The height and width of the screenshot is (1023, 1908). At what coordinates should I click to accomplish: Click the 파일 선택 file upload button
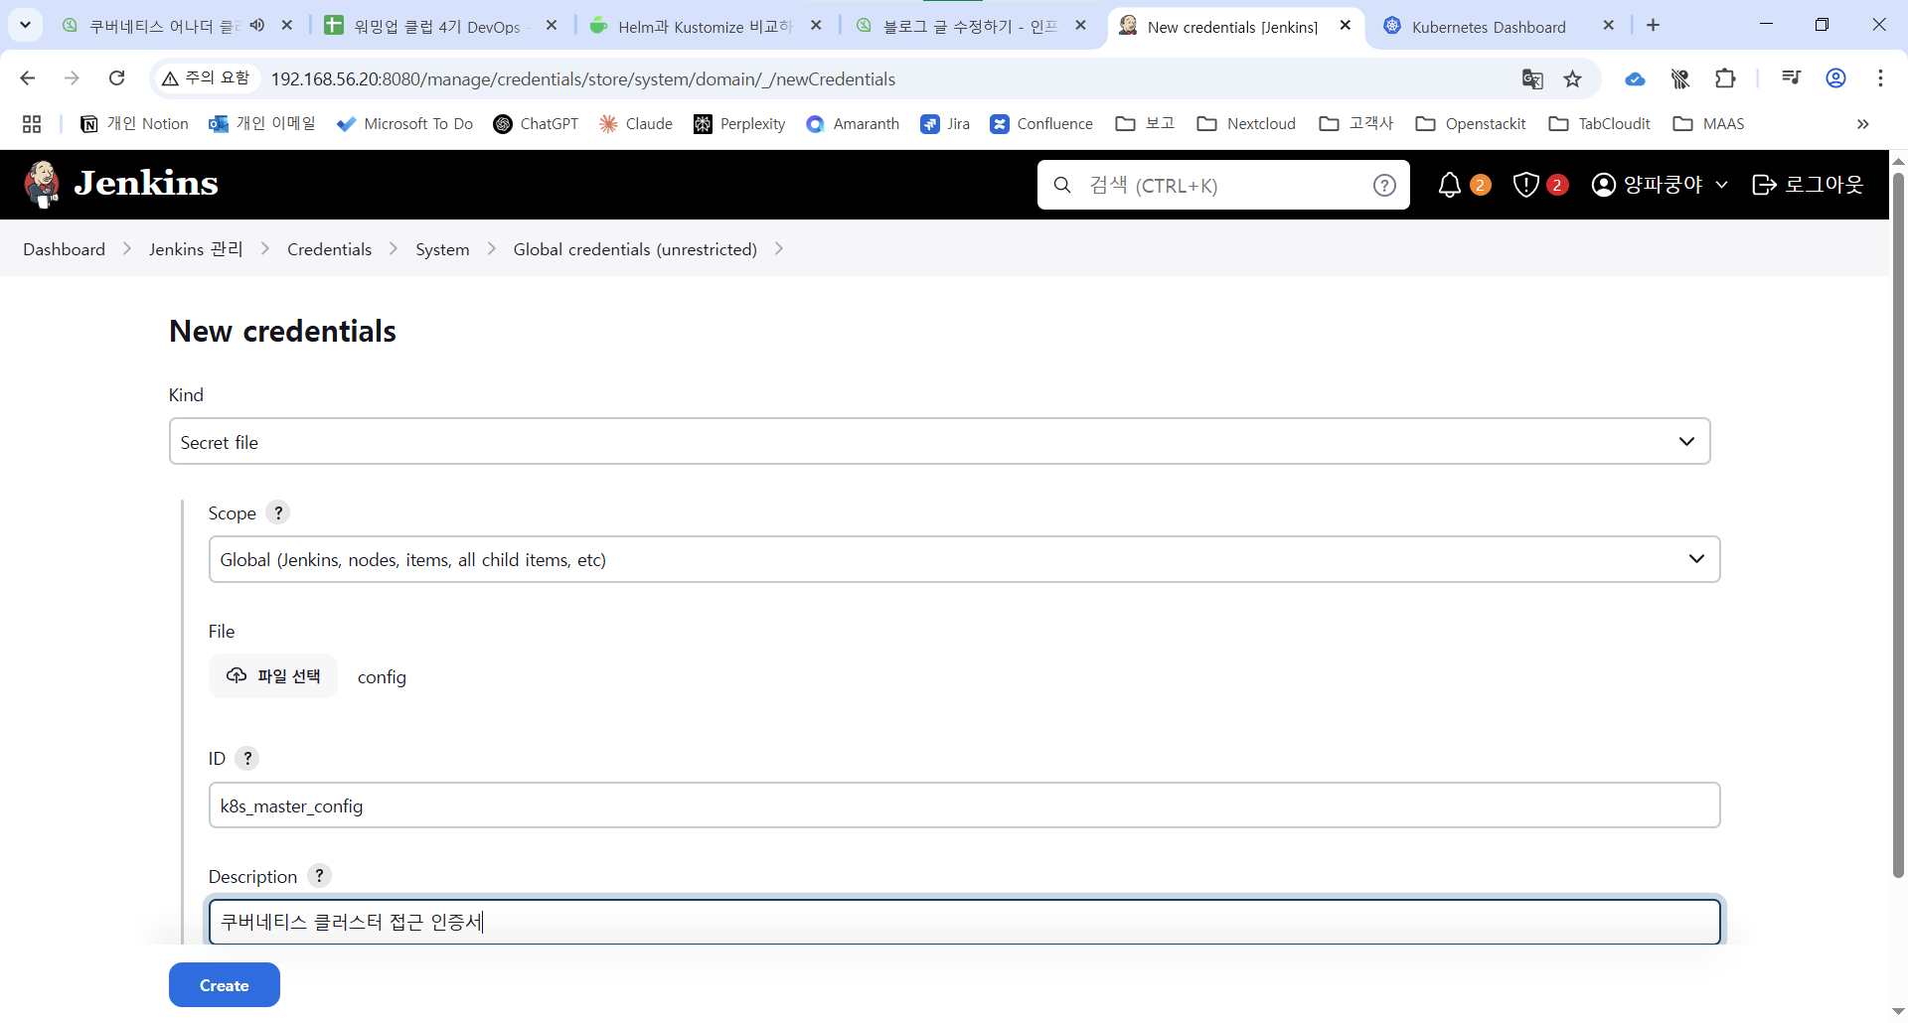[x=273, y=676]
